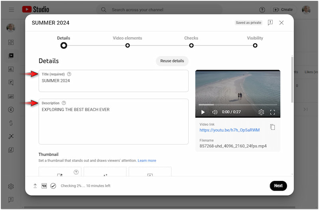319x210 pixels.
Task: Jump to the Visibility step
Action: 255,45
